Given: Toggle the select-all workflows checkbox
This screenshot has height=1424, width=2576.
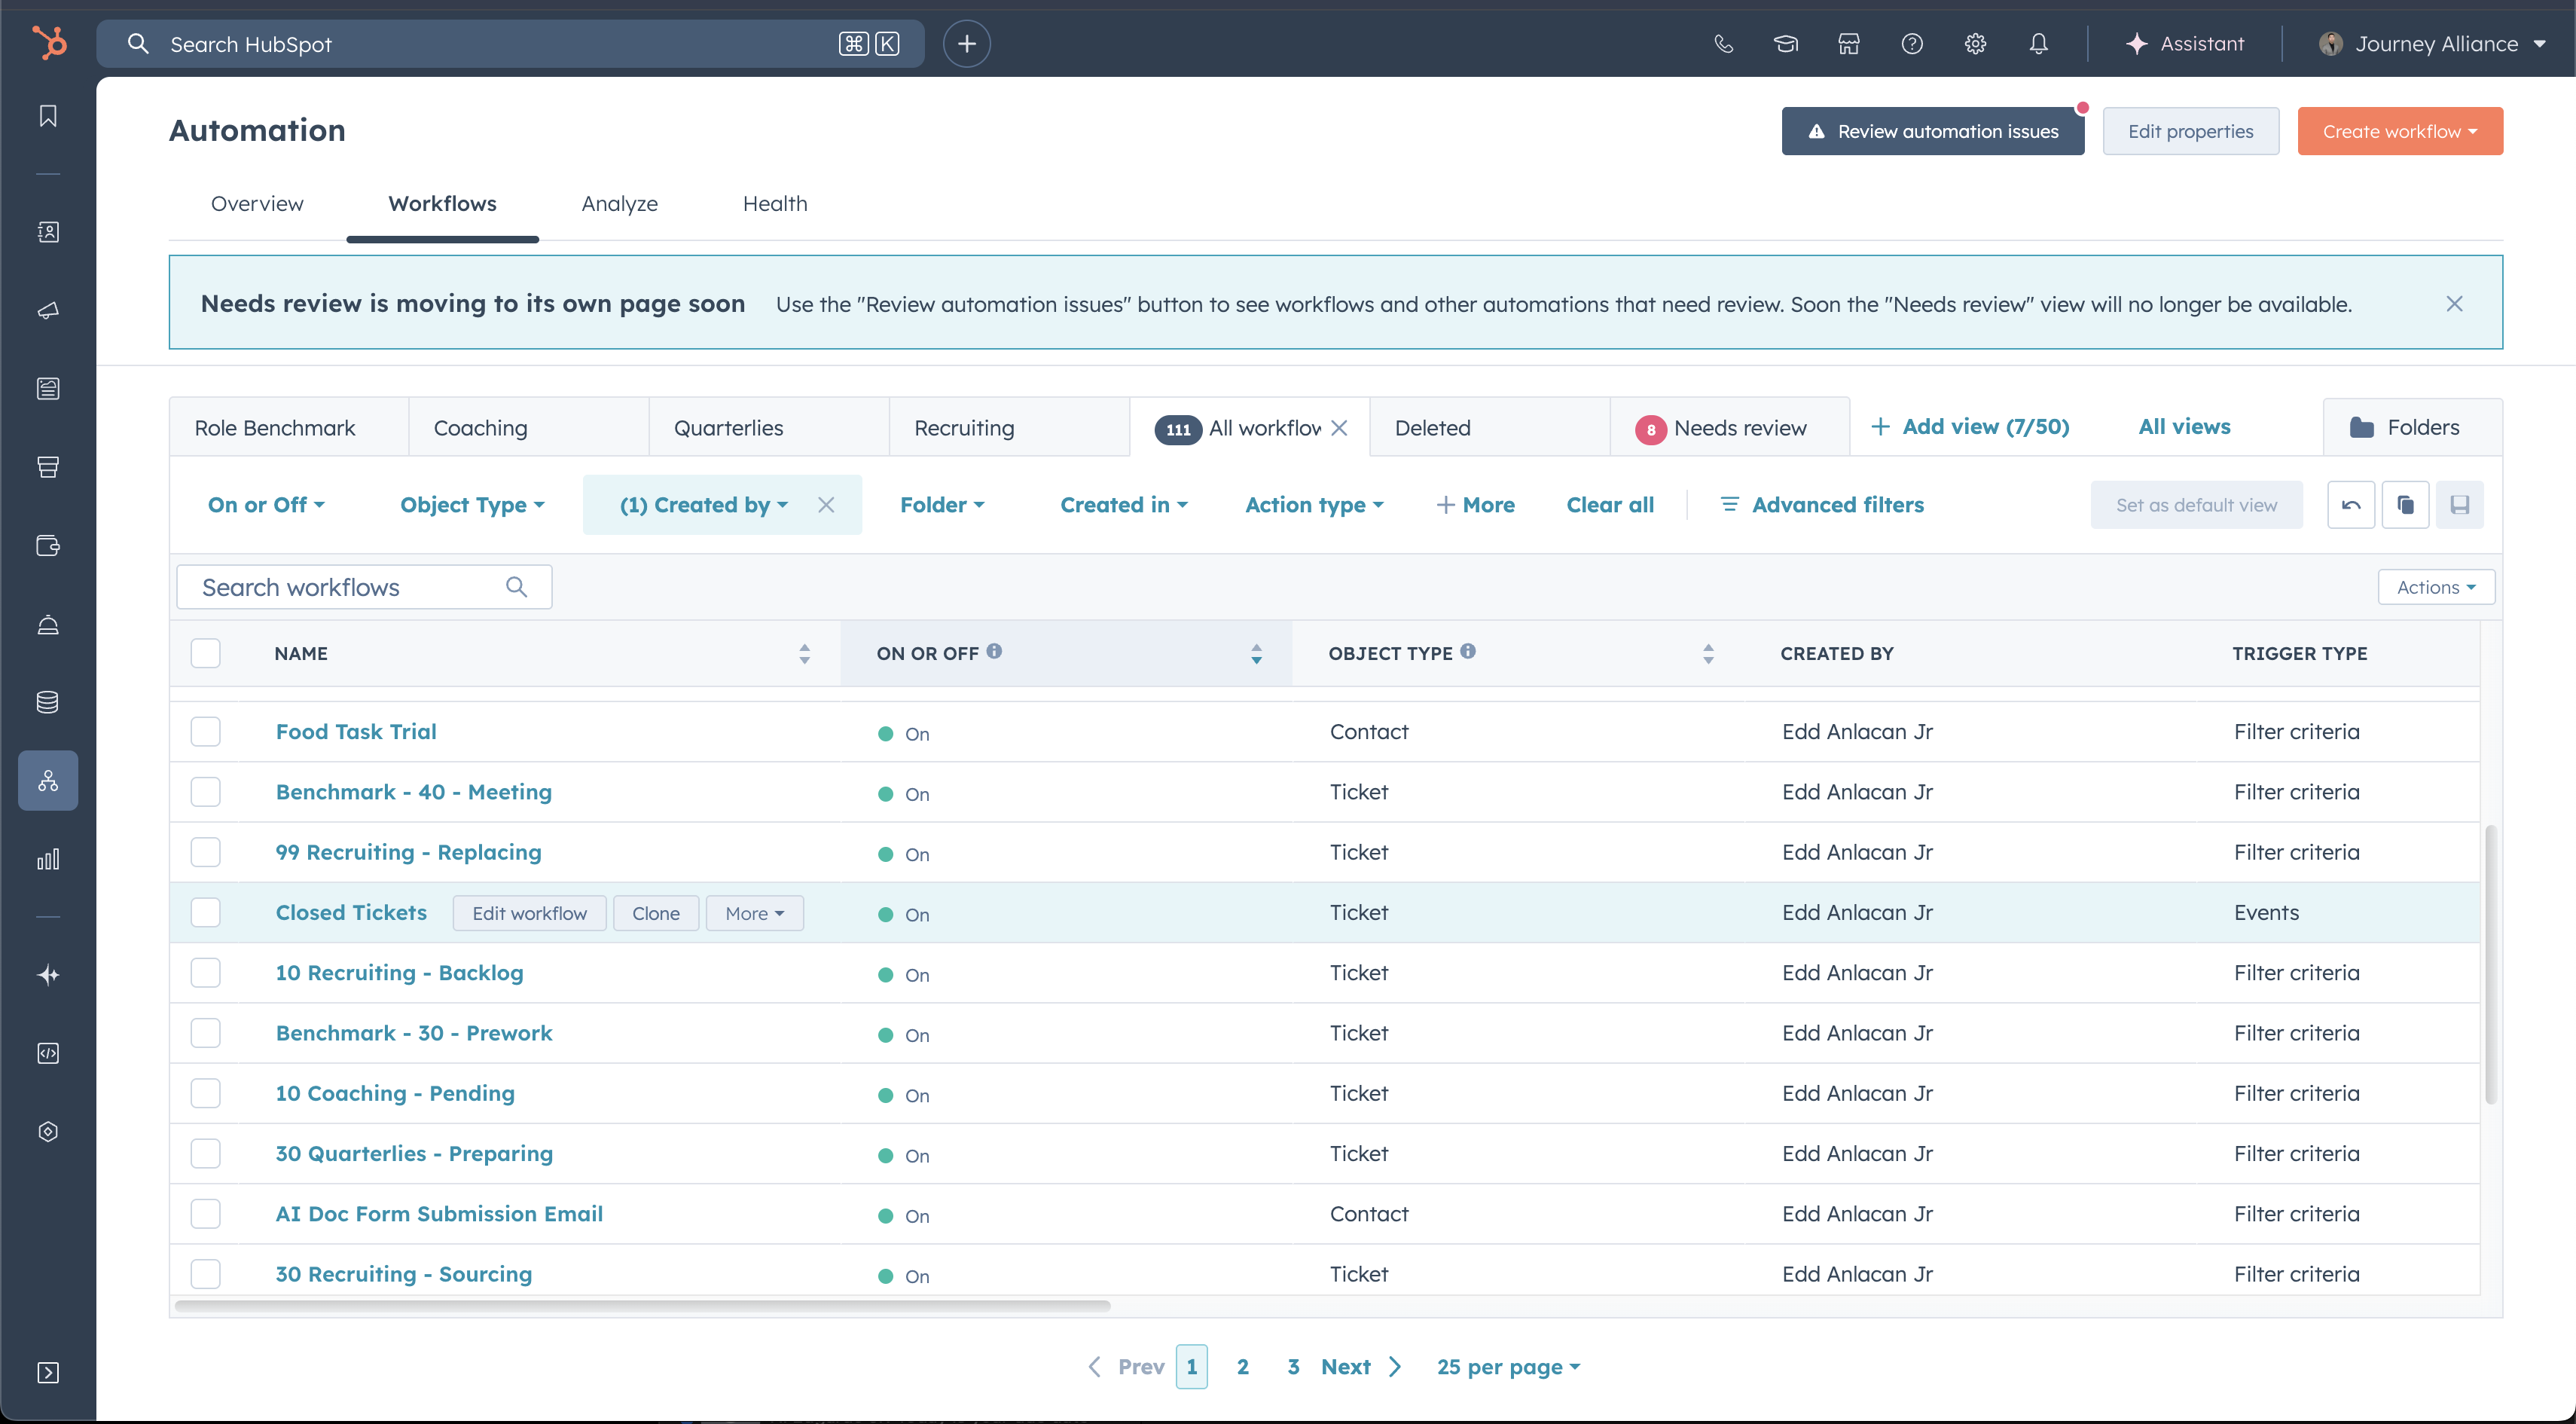Looking at the screenshot, I should pyautogui.click(x=206, y=653).
